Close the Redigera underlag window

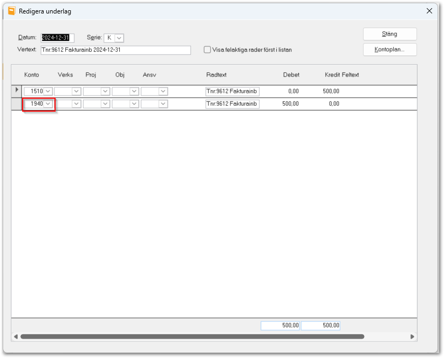tap(429, 11)
